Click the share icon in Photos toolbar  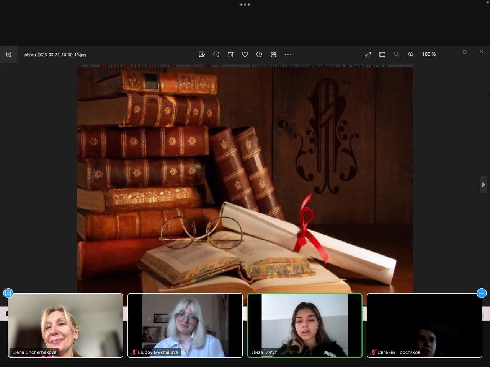click(274, 55)
